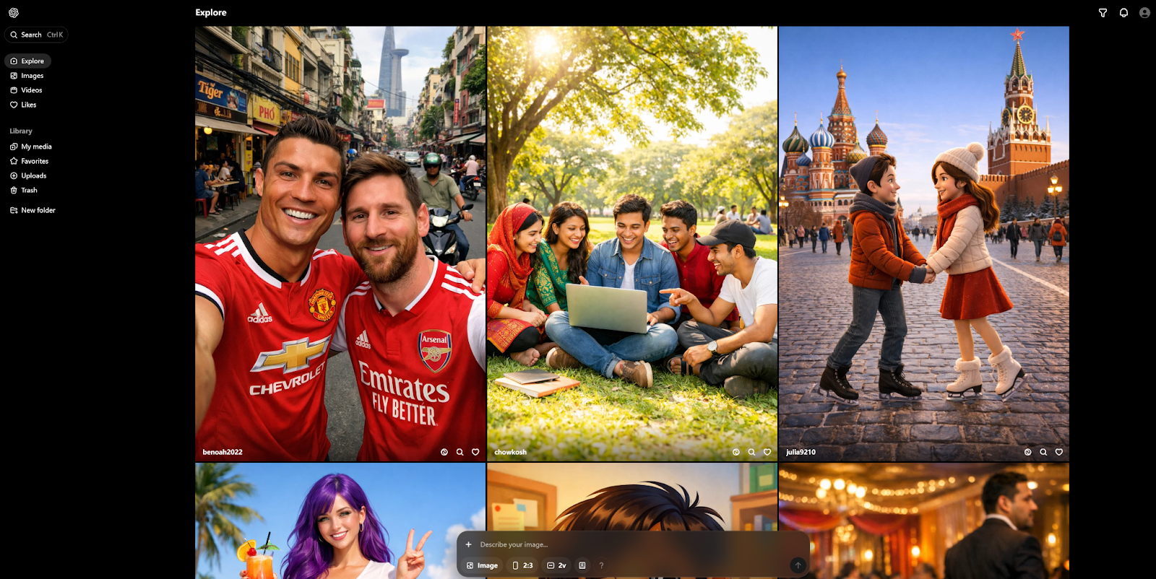Open Videos in the sidebar
Image resolution: width=1156 pixels, height=579 pixels.
pos(31,90)
